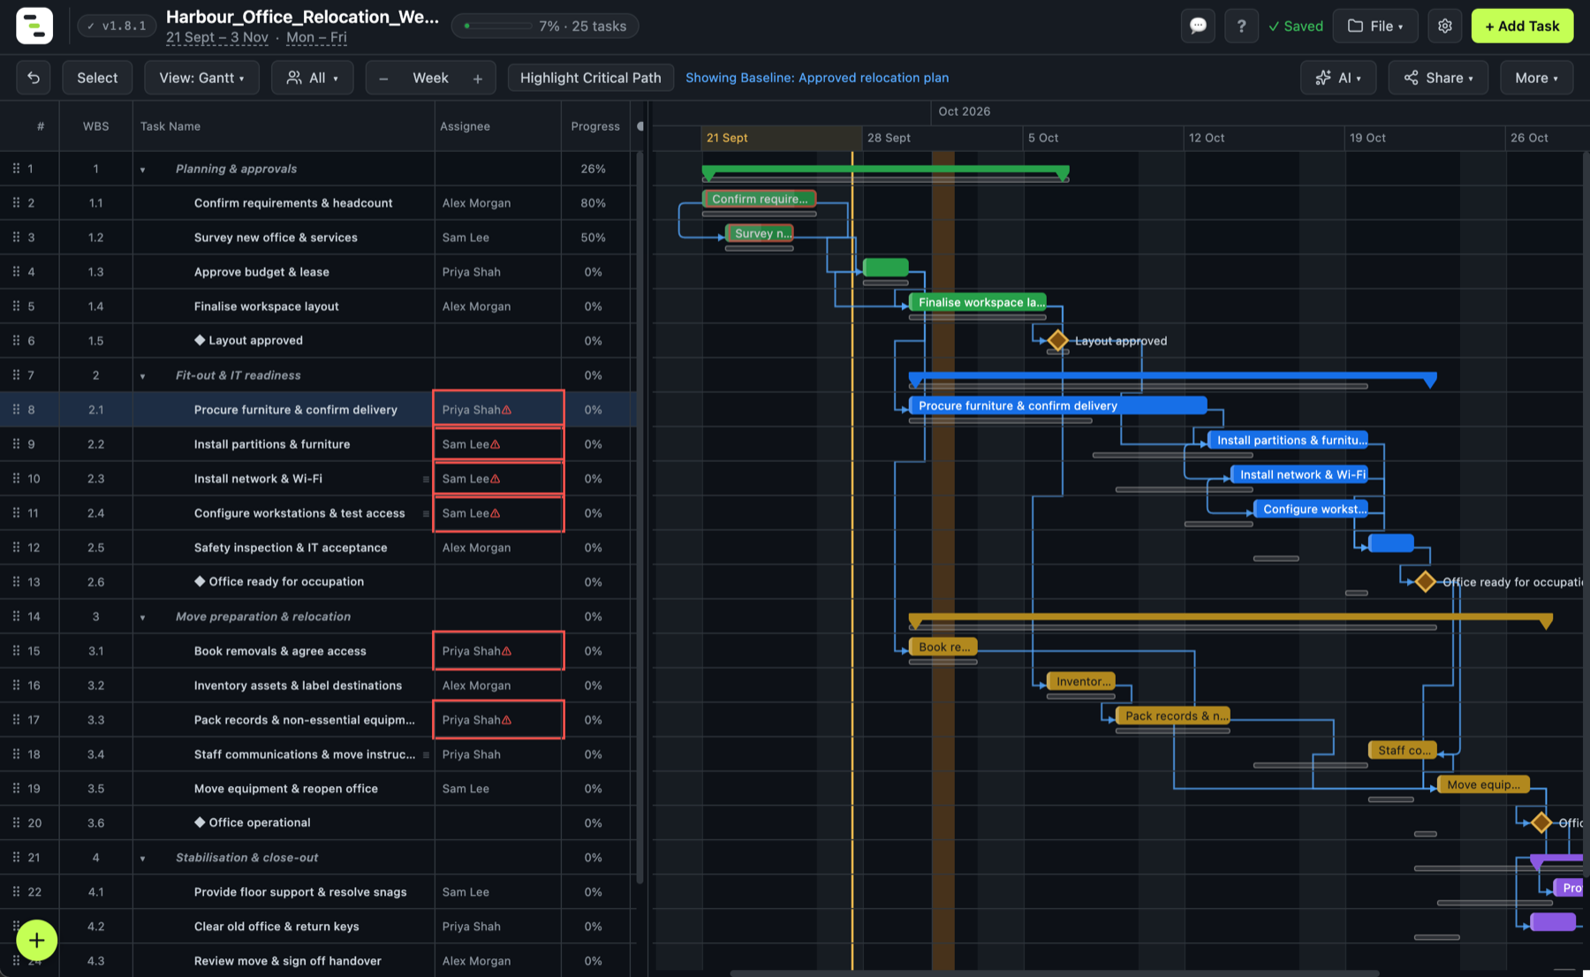Open the AI menu
This screenshot has height=977, width=1590.
pos(1338,78)
